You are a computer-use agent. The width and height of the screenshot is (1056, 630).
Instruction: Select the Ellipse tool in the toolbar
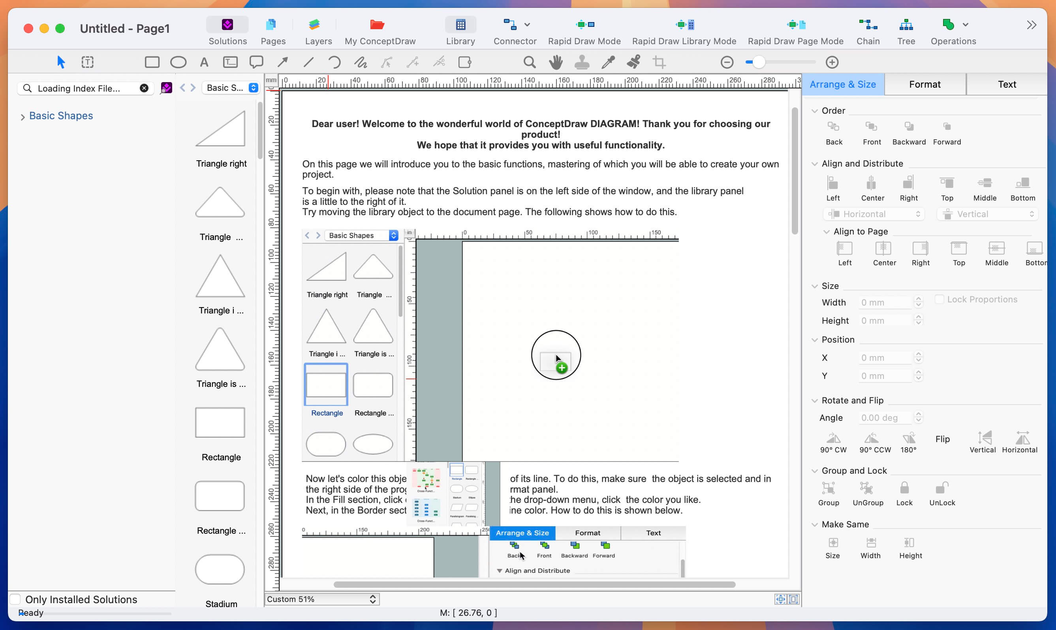tap(178, 62)
